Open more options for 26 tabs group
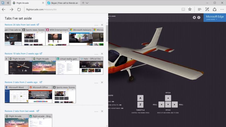The height and width of the screenshot is (127, 226). 96,25
